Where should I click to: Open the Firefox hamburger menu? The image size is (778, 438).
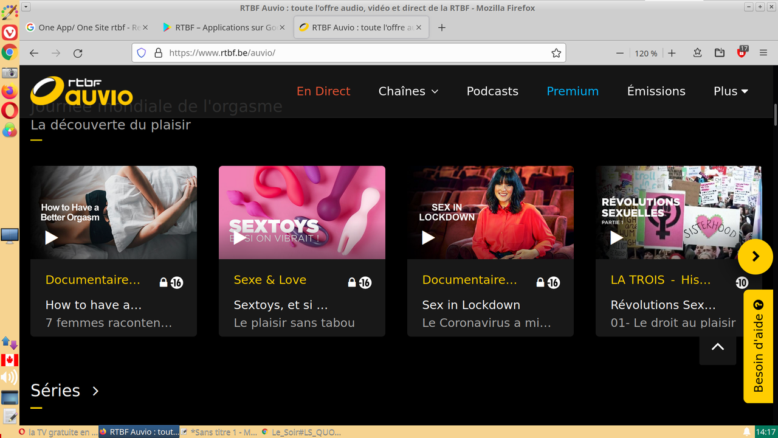pyautogui.click(x=763, y=53)
